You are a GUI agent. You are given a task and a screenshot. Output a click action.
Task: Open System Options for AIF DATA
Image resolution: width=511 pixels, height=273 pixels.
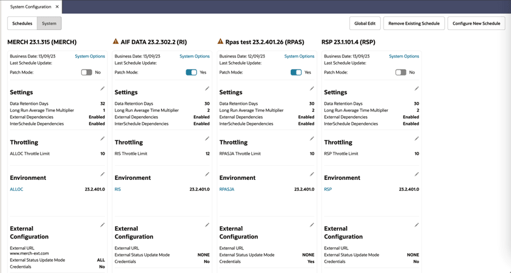[x=194, y=56]
